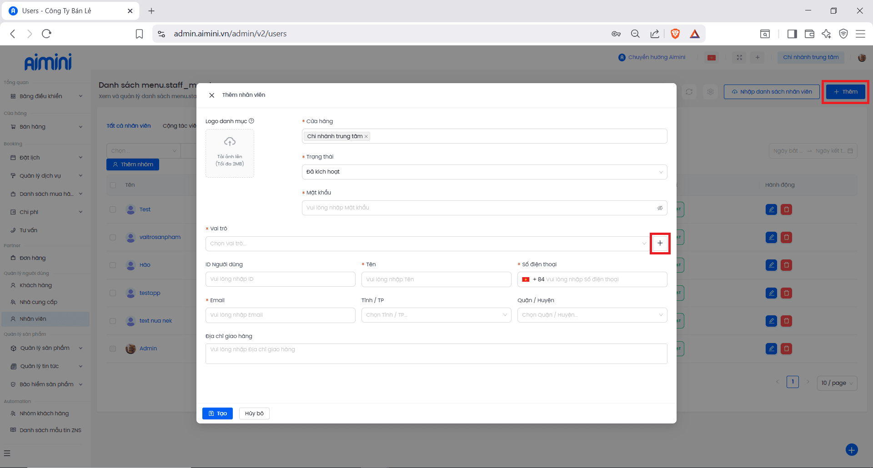Click the bookmark icon in address bar
The image size is (873, 468).
pos(140,34)
